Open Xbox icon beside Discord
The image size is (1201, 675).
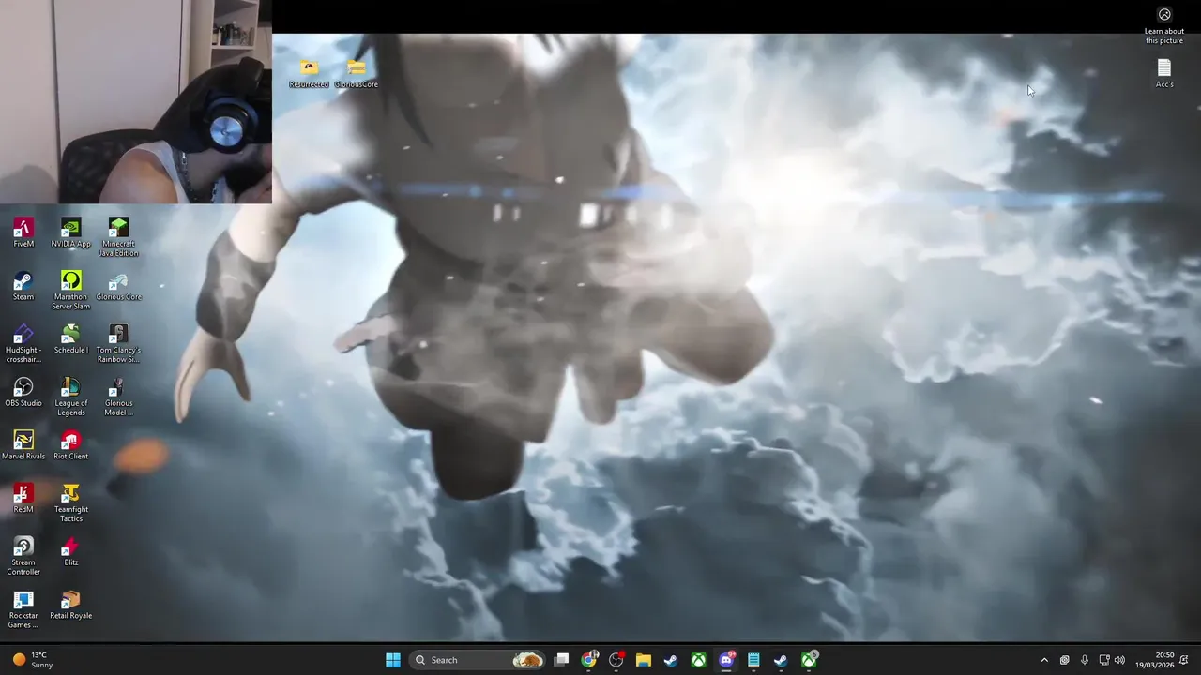click(699, 660)
